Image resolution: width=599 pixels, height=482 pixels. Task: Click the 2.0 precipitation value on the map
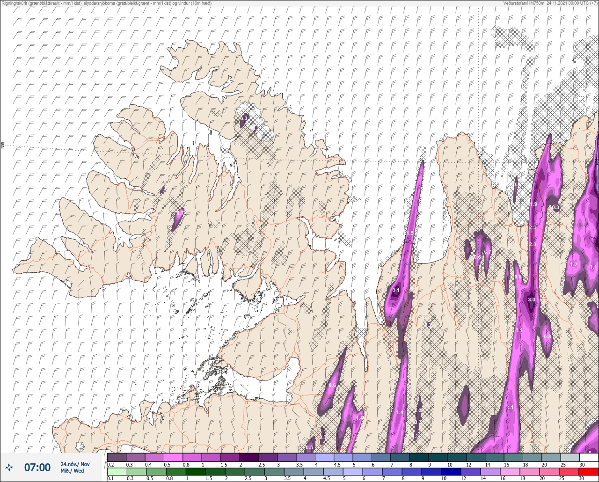tap(532, 244)
